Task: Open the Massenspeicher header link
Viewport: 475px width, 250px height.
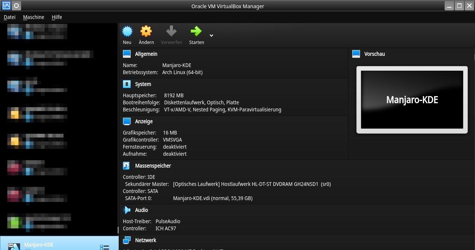Action: (x=153, y=166)
